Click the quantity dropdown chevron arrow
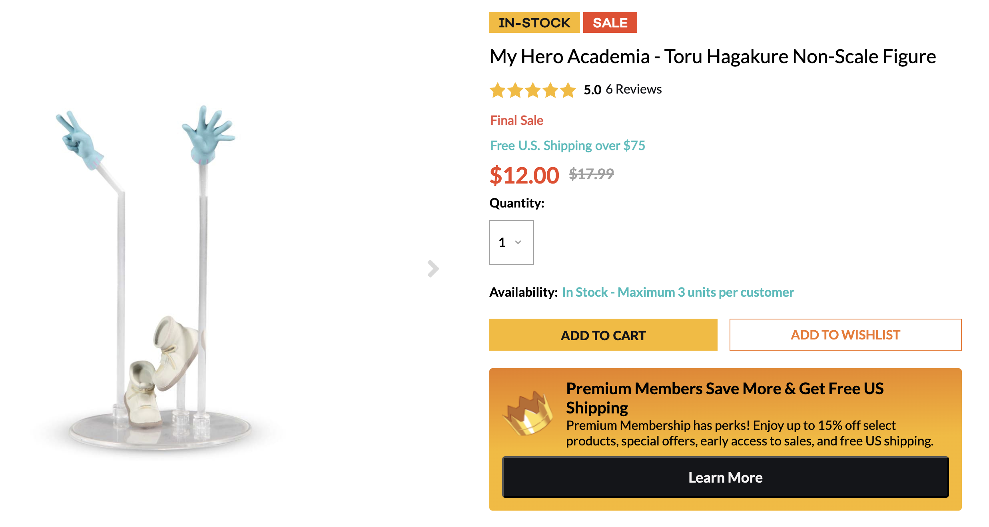 pyautogui.click(x=518, y=242)
